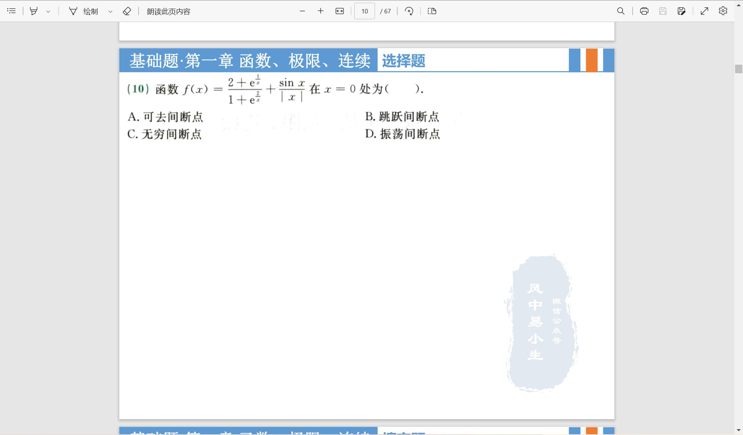Select the highlighter tool

tap(34, 11)
